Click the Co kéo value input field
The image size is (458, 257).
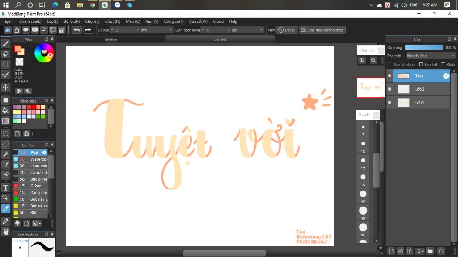pyautogui.click(x=125, y=30)
